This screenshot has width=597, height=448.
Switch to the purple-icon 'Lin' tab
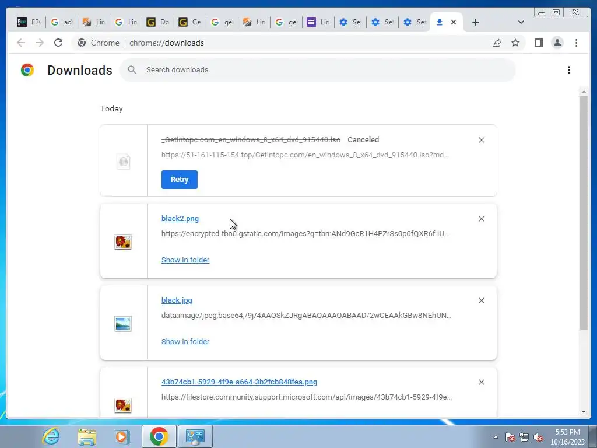point(318,22)
